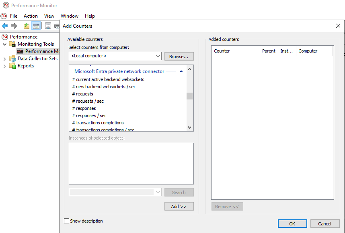Open the Window menu
The width and height of the screenshot is (345, 233).
coord(70,16)
